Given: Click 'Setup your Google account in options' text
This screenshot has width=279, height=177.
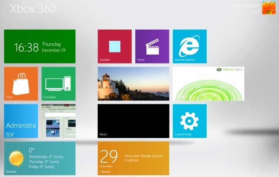Looking at the screenshot, I should [x=144, y=158].
